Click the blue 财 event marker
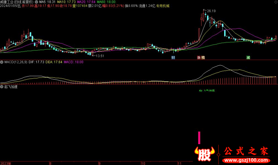 point(173,57)
